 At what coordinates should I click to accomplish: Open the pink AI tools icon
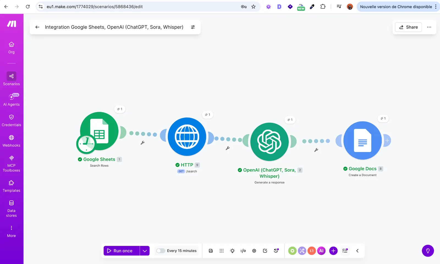(x=321, y=251)
